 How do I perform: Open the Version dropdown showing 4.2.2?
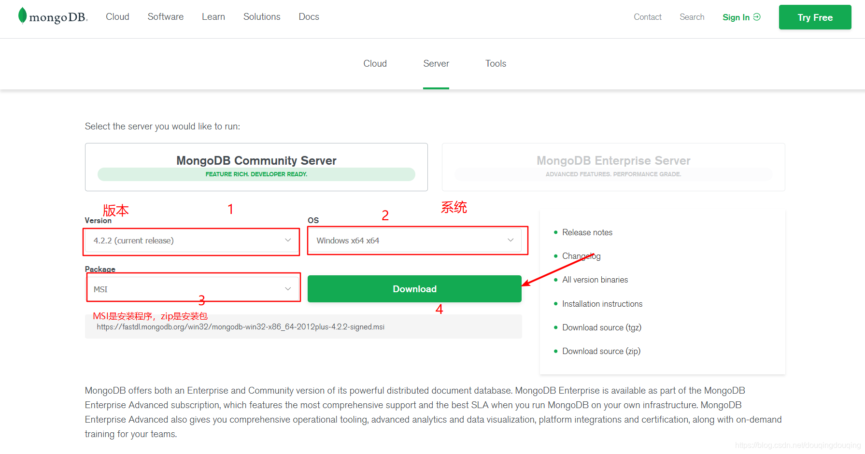click(192, 241)
